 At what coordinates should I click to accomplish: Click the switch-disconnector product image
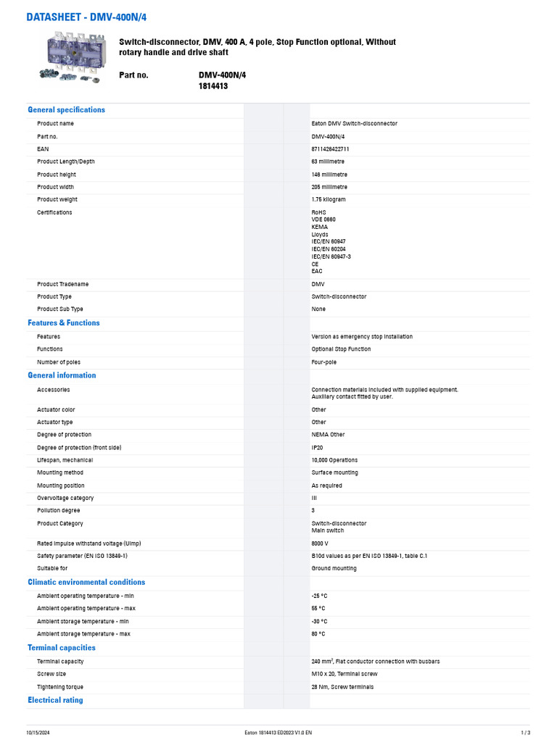tap(67, 59)
